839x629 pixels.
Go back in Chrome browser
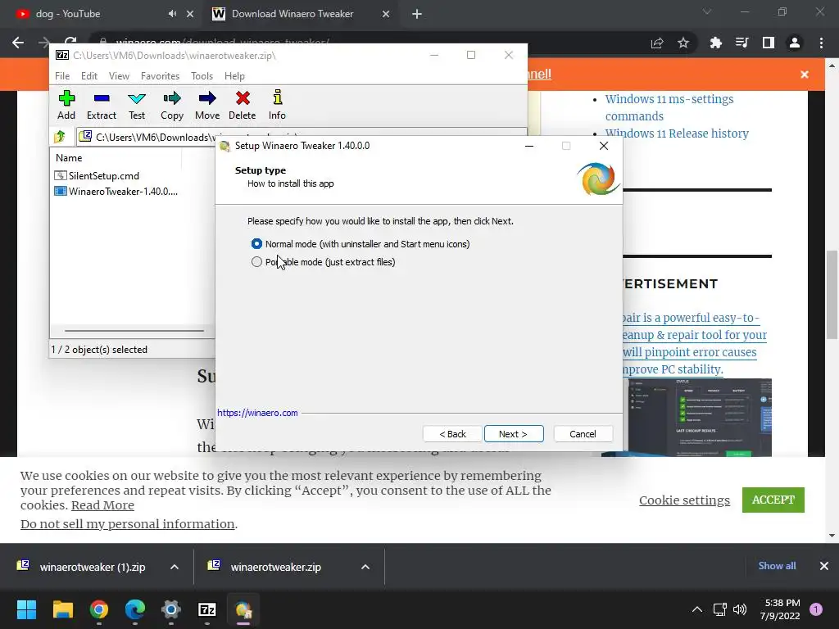point(18,43)
